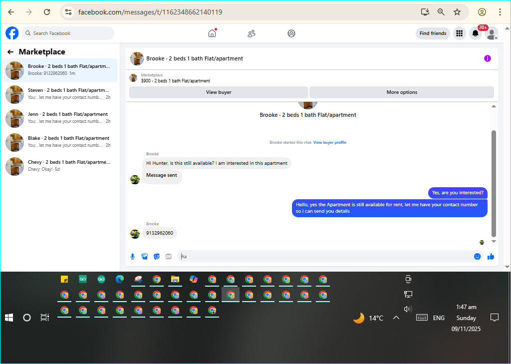Switch the ENG input language indicator

[x=439, y=318]
